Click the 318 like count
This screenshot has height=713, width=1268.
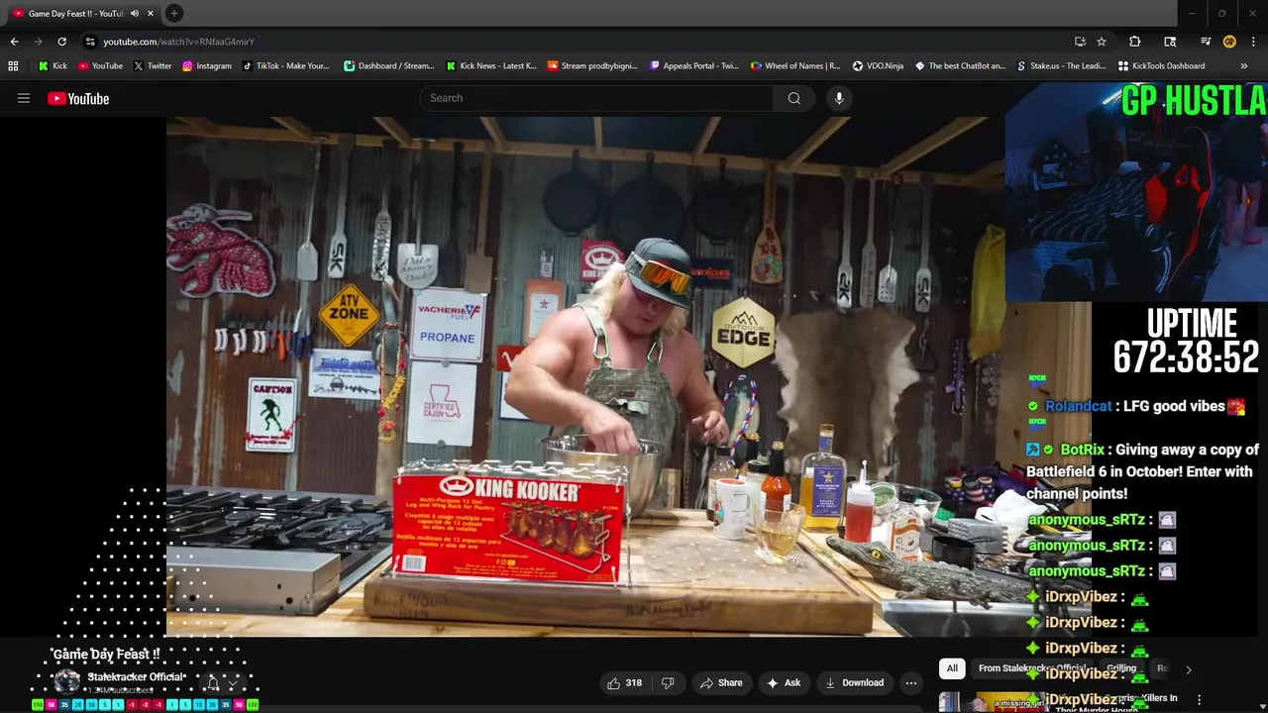[x=633, y=682]
